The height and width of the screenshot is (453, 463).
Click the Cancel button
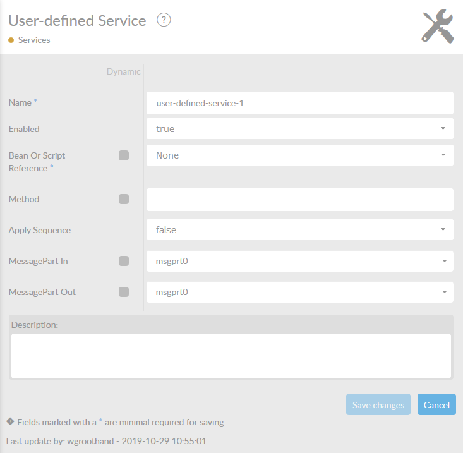(436, 404)
